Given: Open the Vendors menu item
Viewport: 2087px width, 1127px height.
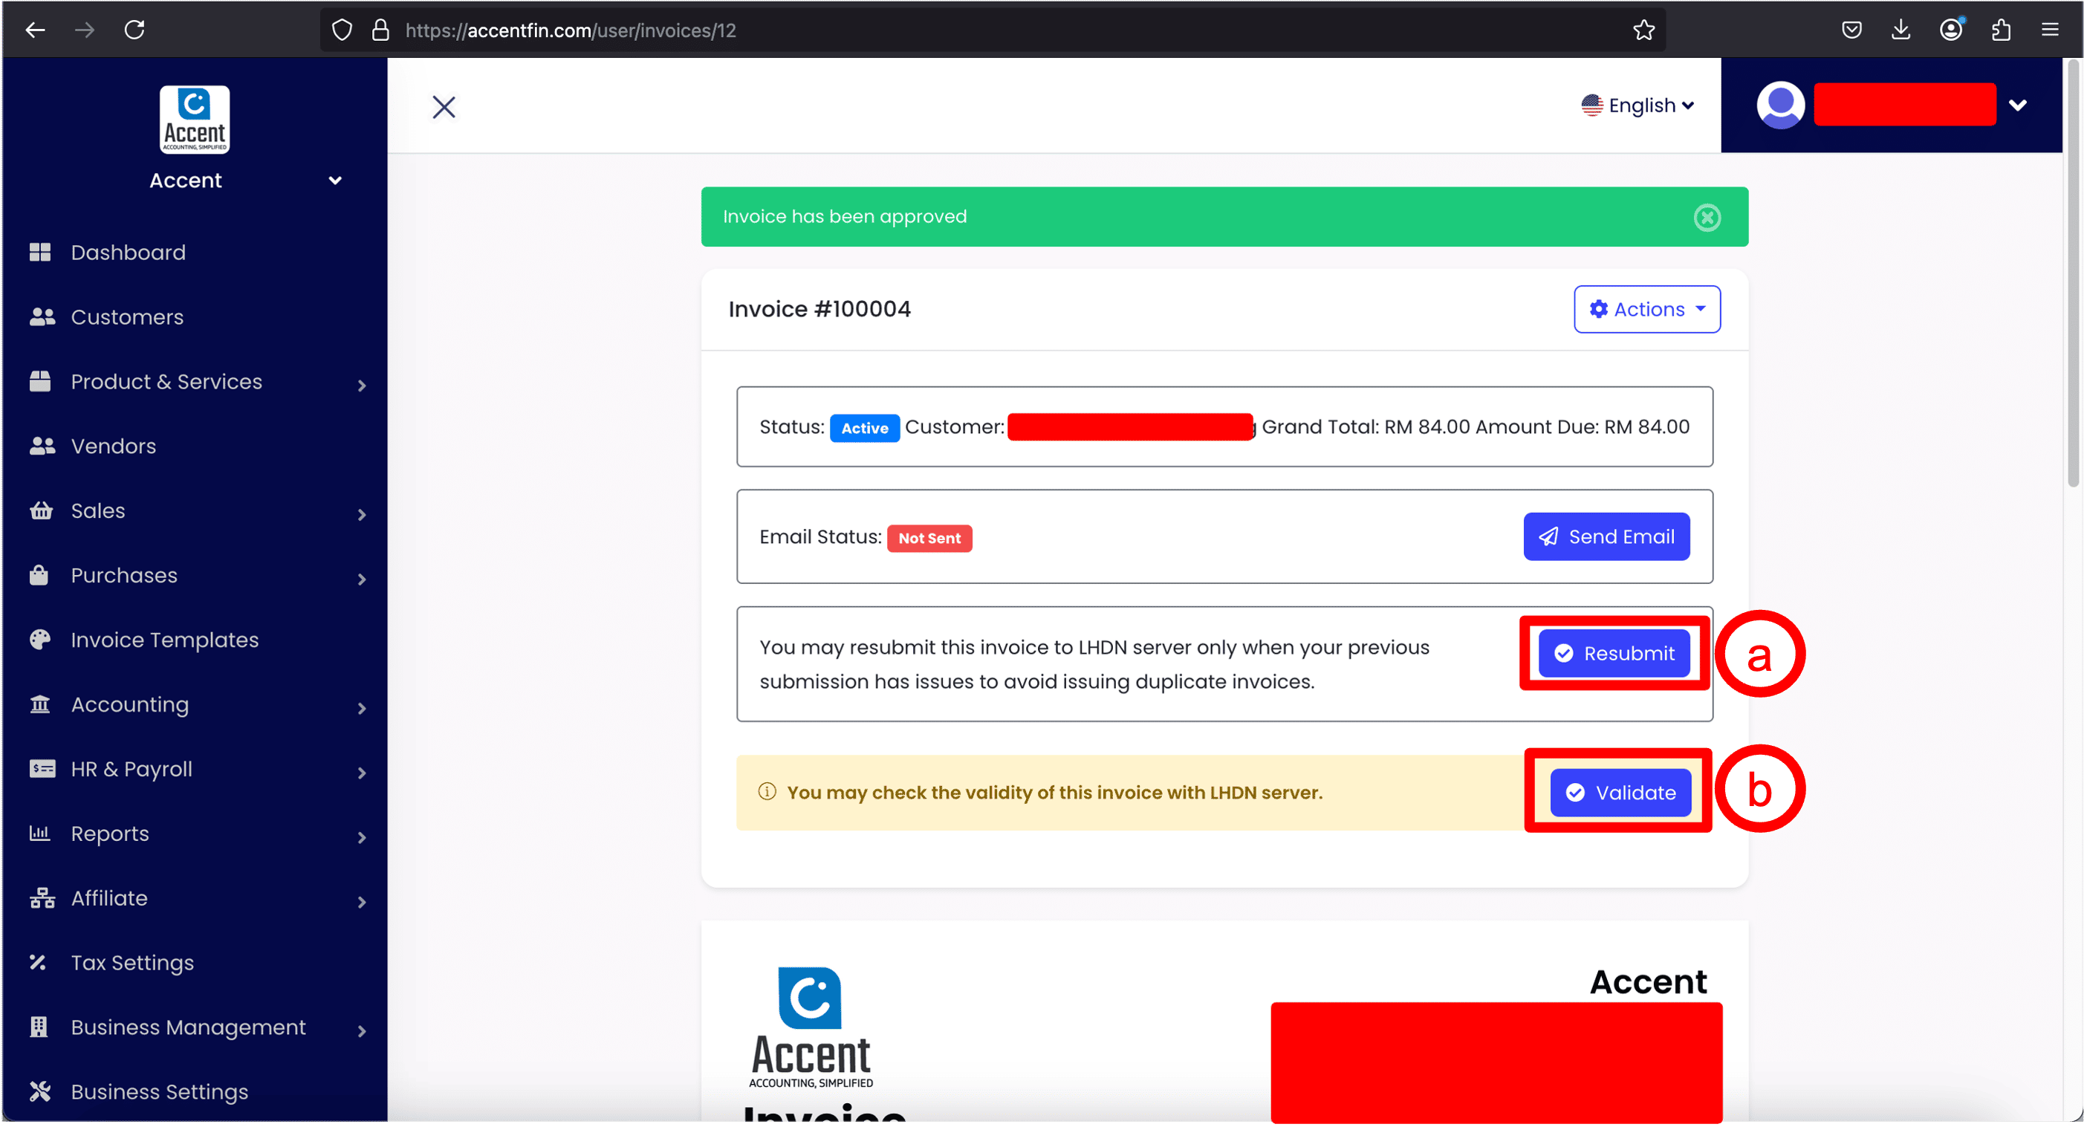Looking at the screenshot, I should coord(114,446).
